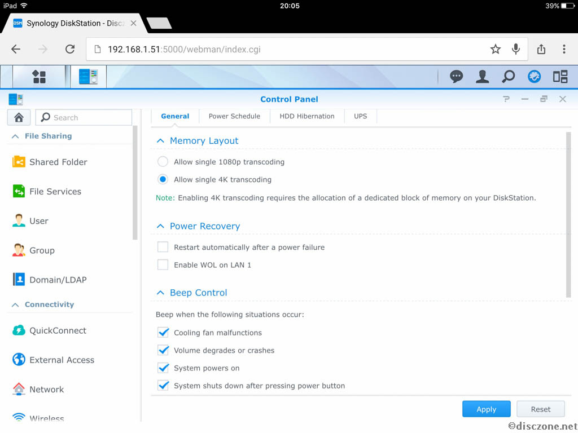This screenshot has height=433, width=578.
Task: Open Shared Folder settings
Action: click(50, 162)
